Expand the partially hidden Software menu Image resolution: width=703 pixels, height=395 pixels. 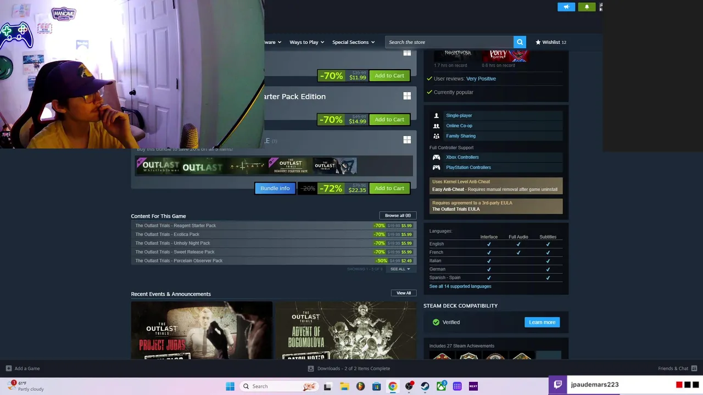point(273,42)
